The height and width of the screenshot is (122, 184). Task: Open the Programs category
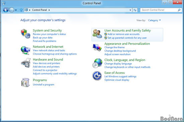tap(40, 80)
